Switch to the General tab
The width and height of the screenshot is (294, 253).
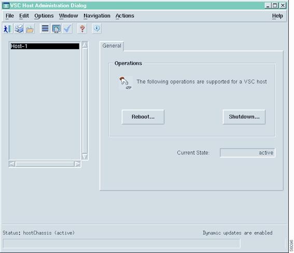click(x=112, y=46)
